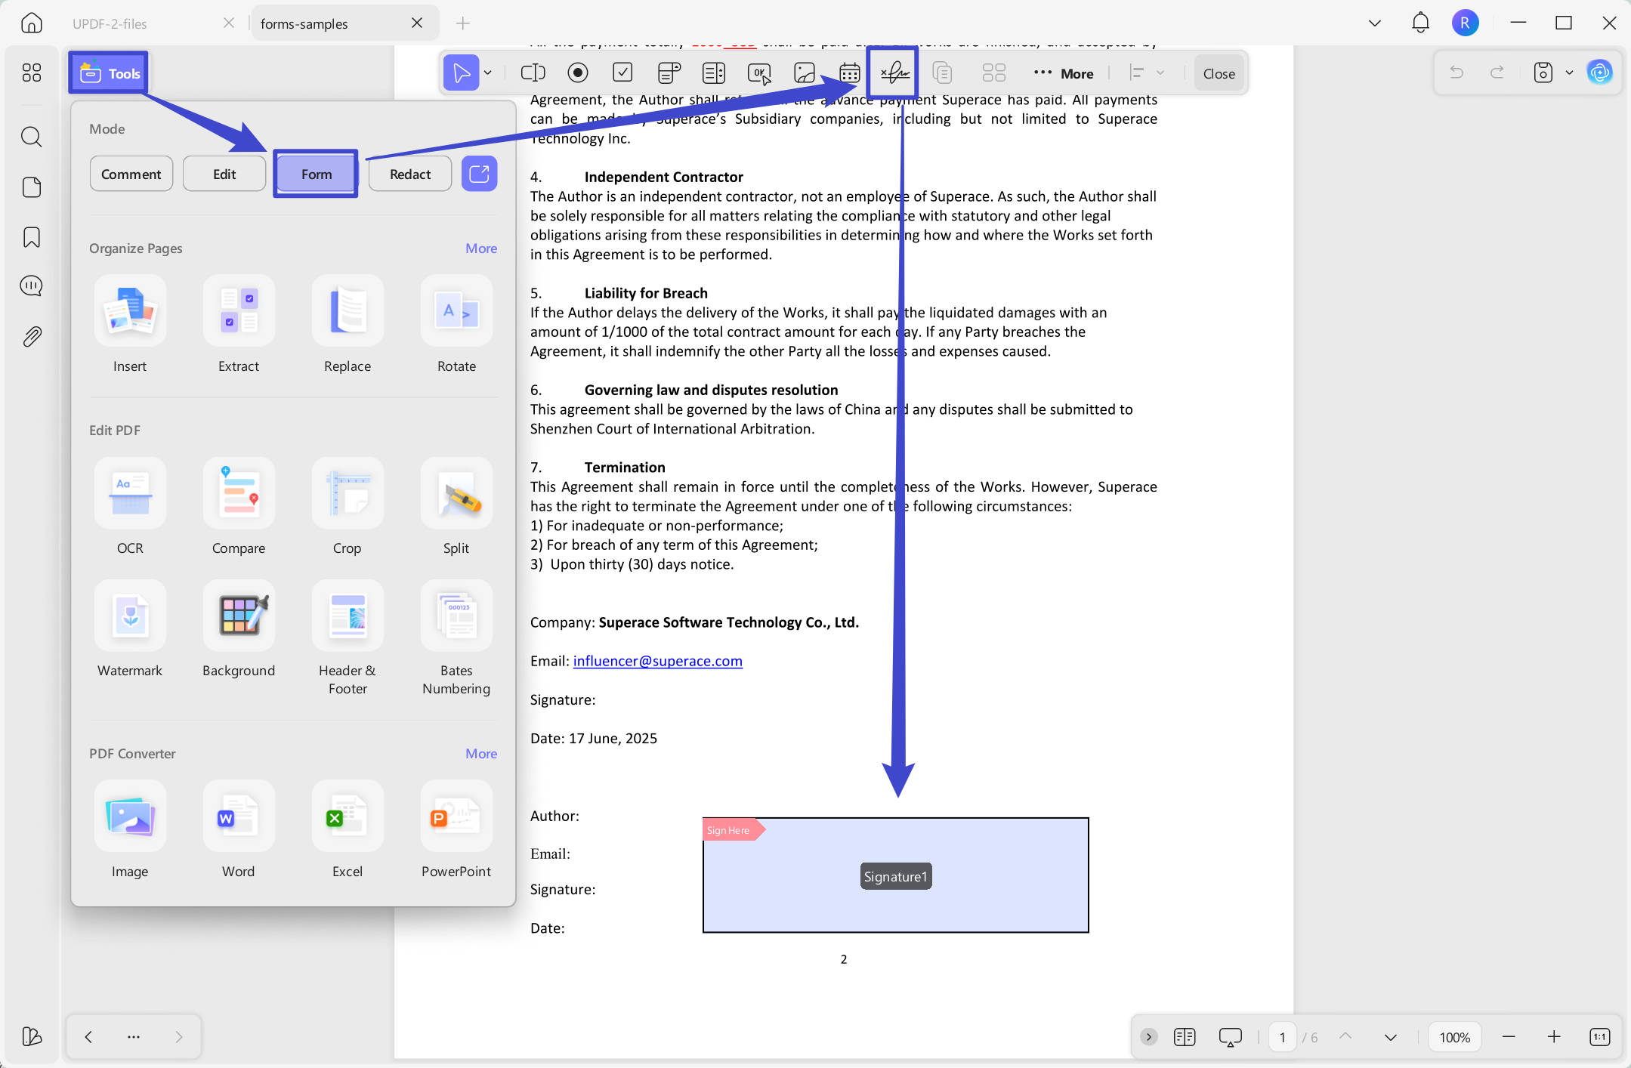Open a new tab with plus
The width and height of the screenshot is (1631, 1068).
pos(463,23)
